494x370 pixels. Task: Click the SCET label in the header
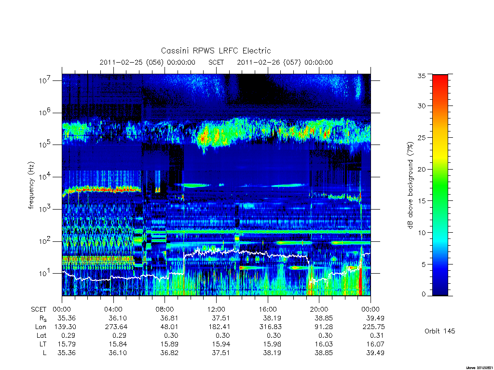pyautogui.click(x=216, y=62)
